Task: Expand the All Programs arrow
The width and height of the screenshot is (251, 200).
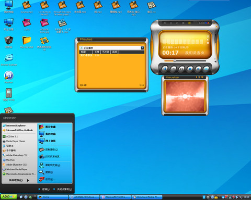Action: coord(28,180)
